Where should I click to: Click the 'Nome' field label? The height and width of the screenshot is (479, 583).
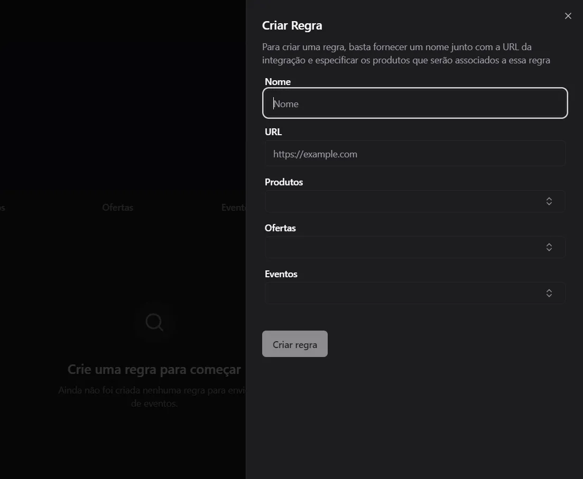(277, 82)
